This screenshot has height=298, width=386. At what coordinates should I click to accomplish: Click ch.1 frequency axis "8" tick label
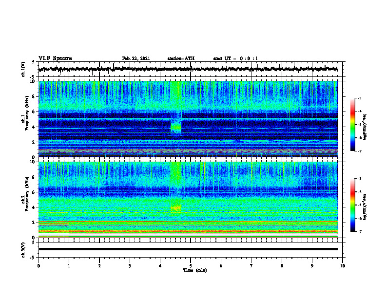pyautogui.click(x=34, y=96)
